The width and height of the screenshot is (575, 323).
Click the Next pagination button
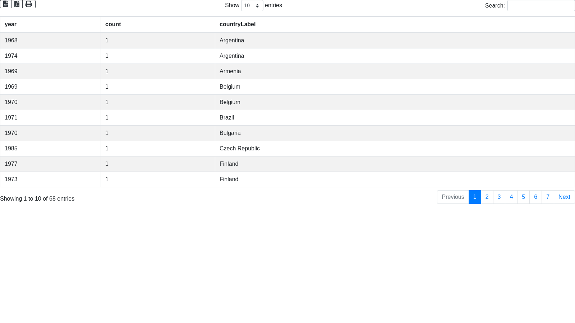(x=564, y=197)
